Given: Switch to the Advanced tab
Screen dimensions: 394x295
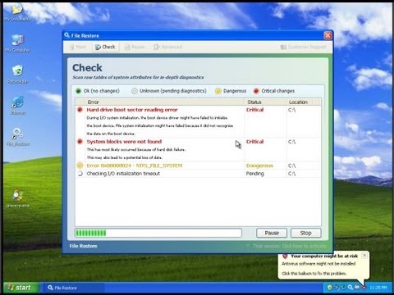Looking at the screenshot, I should pyautogui.click(x=168, y=47).
